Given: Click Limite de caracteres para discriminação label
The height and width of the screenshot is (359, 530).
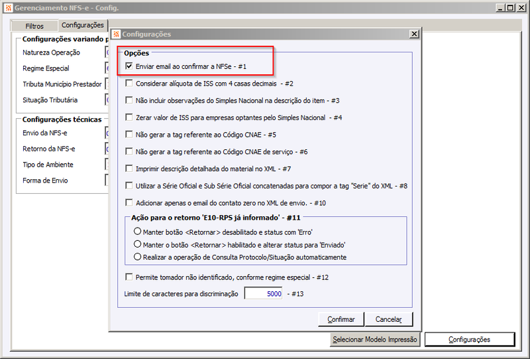Looking at the screenshot, I should click(181, 293).
